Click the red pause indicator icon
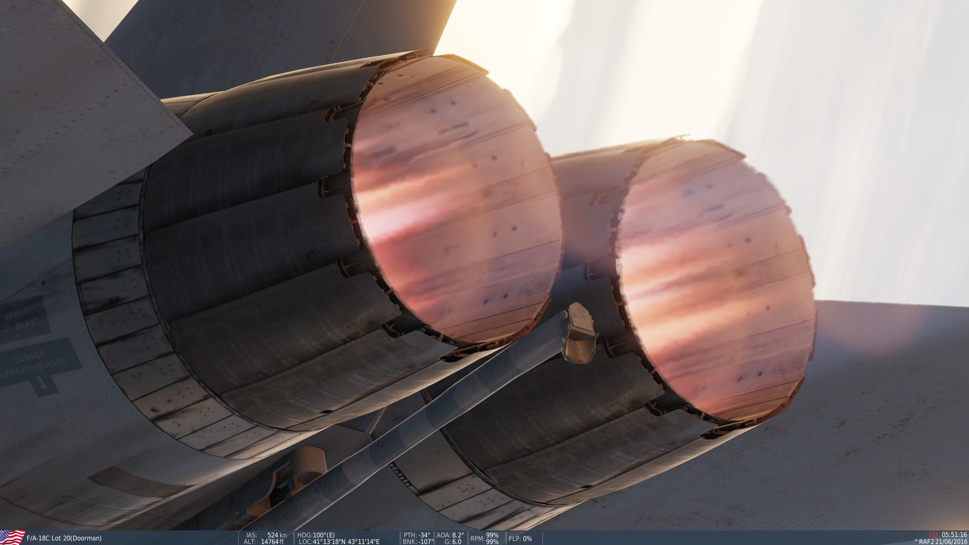Screen dimensions: 969x545 pyautogui.click(x=933, y=535)
